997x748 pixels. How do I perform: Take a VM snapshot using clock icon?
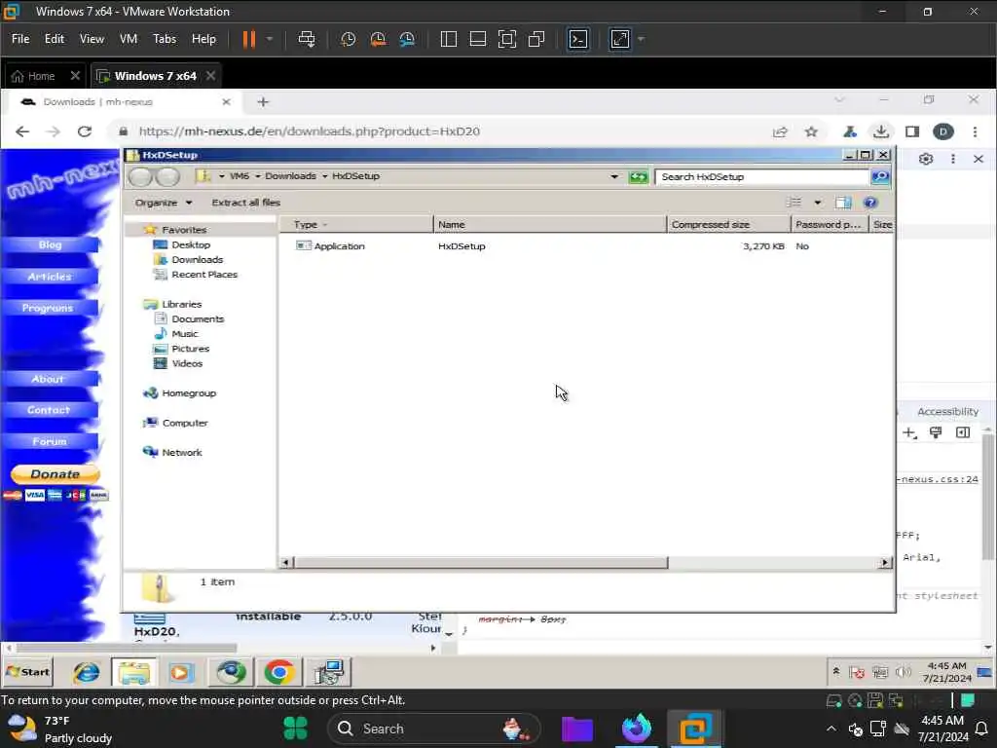[x=348, y=39]
